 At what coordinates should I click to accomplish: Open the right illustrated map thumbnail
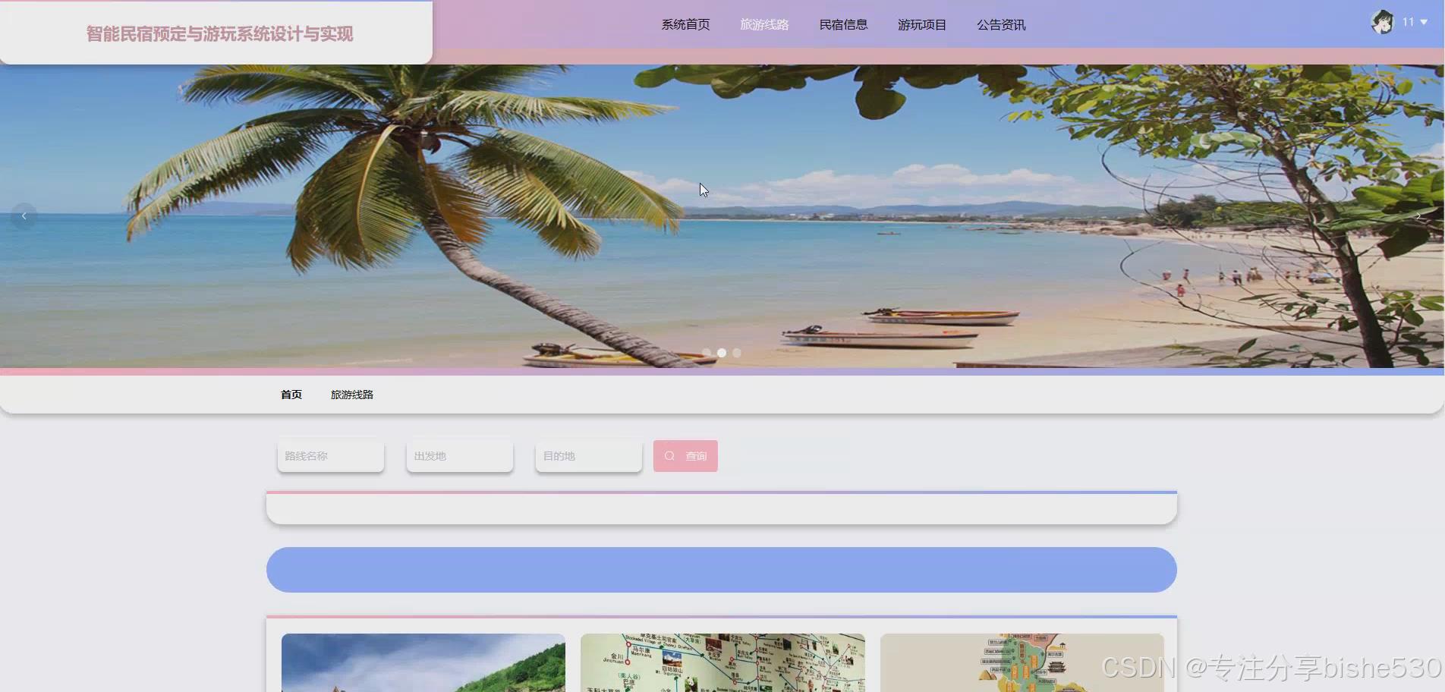point(1022,662)
